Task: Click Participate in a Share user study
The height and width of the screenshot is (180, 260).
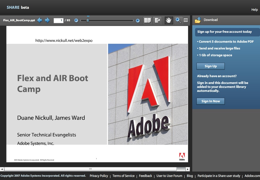Action: pyautogui.click(x=219, y=176)
